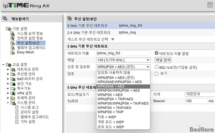Select WPA2PSK + TKIP/AES option
This screenshot has height=133, width=215.
click(123, 99)
